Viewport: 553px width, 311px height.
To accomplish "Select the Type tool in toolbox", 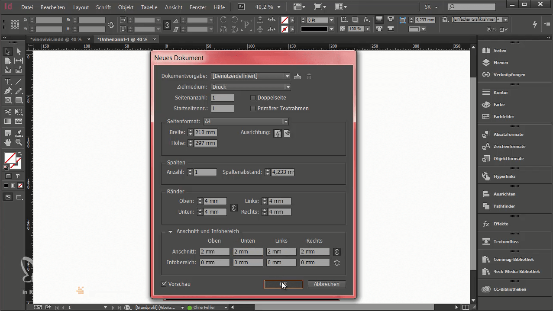I will click(8, 82).
